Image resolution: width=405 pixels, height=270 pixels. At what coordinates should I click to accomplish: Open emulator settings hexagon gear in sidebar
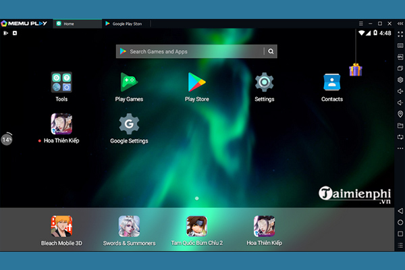(400, 80)
